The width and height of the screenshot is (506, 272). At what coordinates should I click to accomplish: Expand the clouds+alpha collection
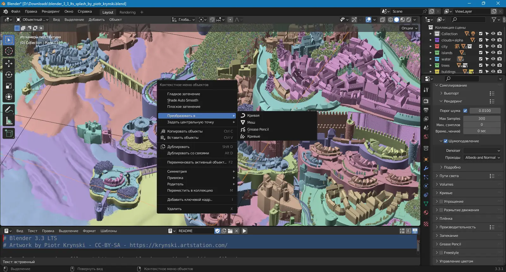point(430,40)
